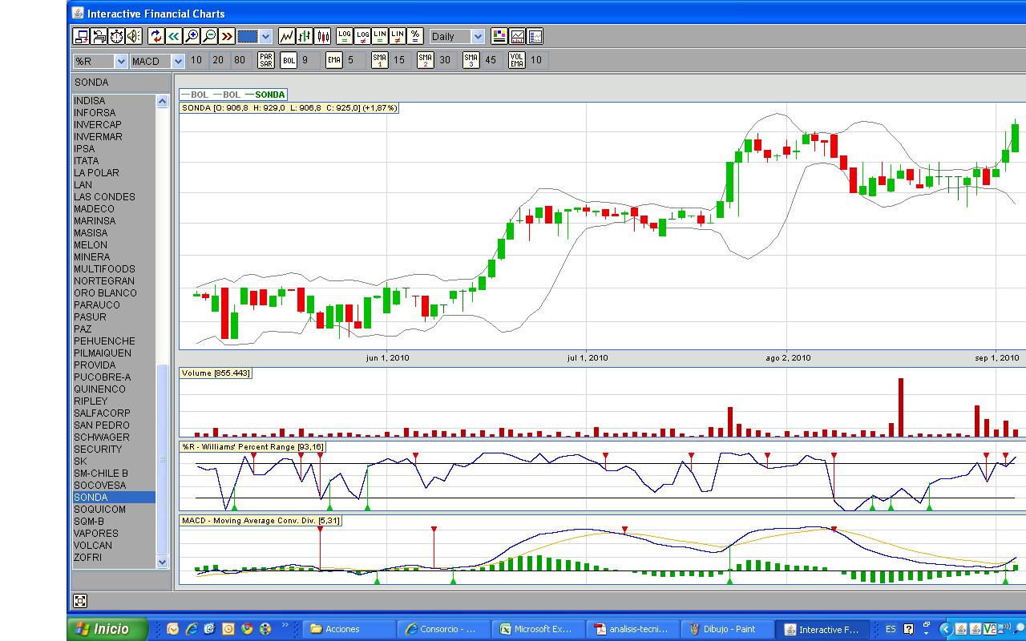Click the ticker list scroll-down arrow

[x=163, y=562]
